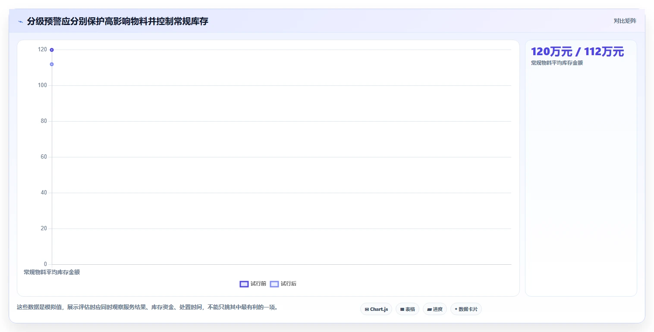The height and width of the screenshot is (332, 654).
Task: Toggle the 试行前 legend entry
Action: click(253, 284)
